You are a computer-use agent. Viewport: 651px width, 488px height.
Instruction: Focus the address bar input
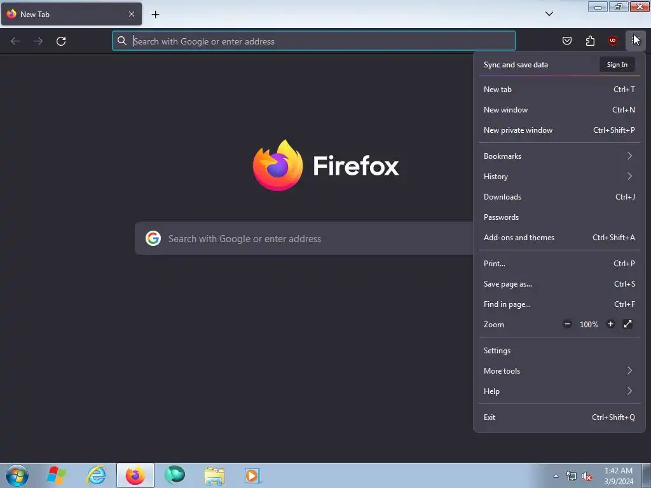tap(314, 41)
